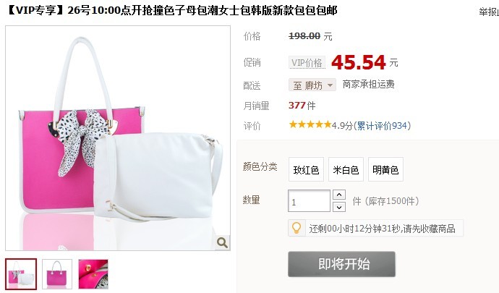The image size is (499, 293).
Task: Click the quantity input field
Action: [309, 201]
